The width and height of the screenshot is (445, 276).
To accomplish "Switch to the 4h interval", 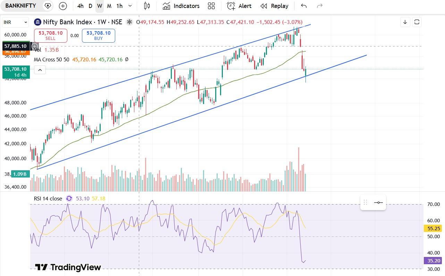I will click(x=80, y=6).
